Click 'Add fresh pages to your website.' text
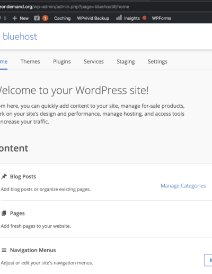This screenshot has height=274, width=212. 36,226
